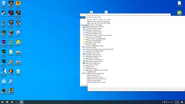Select the Adobe After Effects shortcut

tap(3, 44)
